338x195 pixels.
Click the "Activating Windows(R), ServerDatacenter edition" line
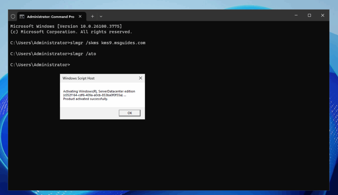click(99, 91)
